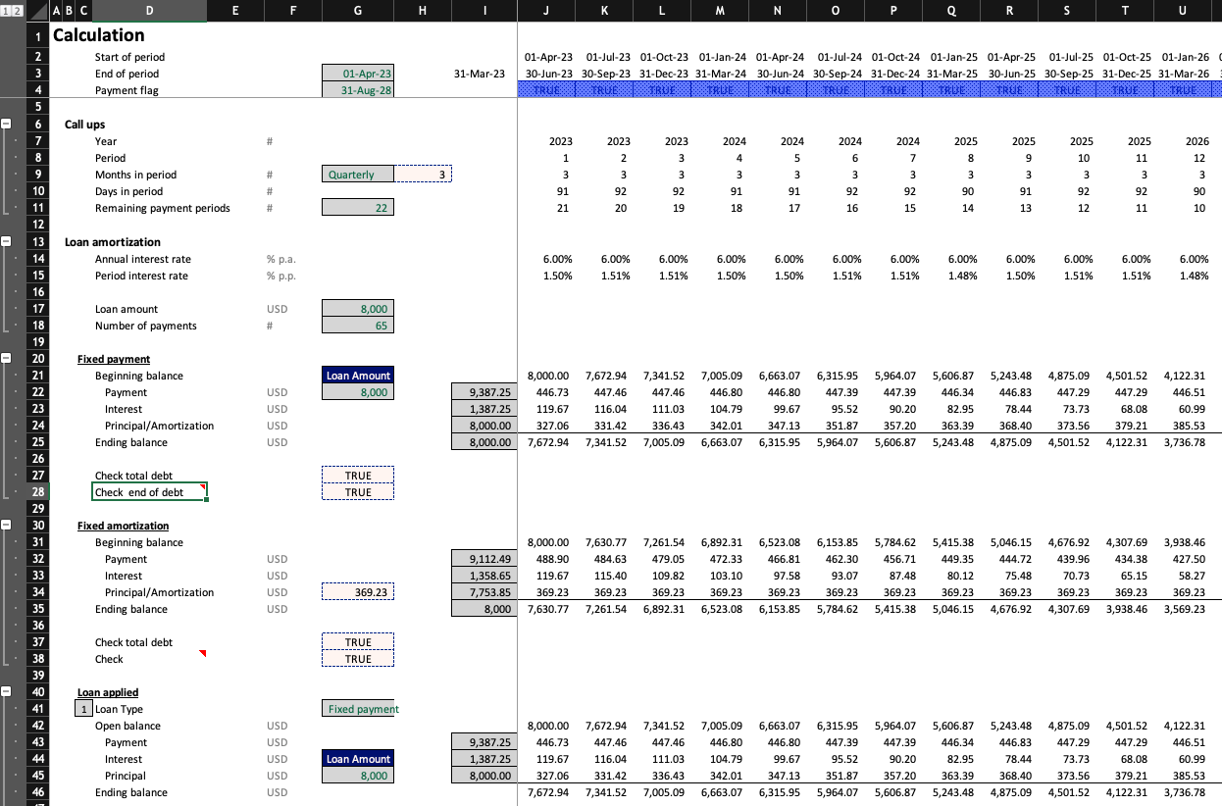Select first TRUE payment flag in column J

[x=547, y=90]
